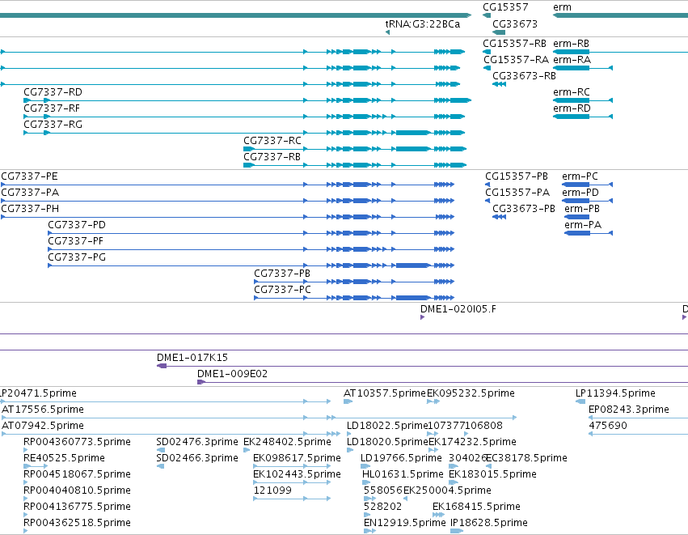Select transcript CG7337-RC
The image size is (688, 535).
point(272,141)
